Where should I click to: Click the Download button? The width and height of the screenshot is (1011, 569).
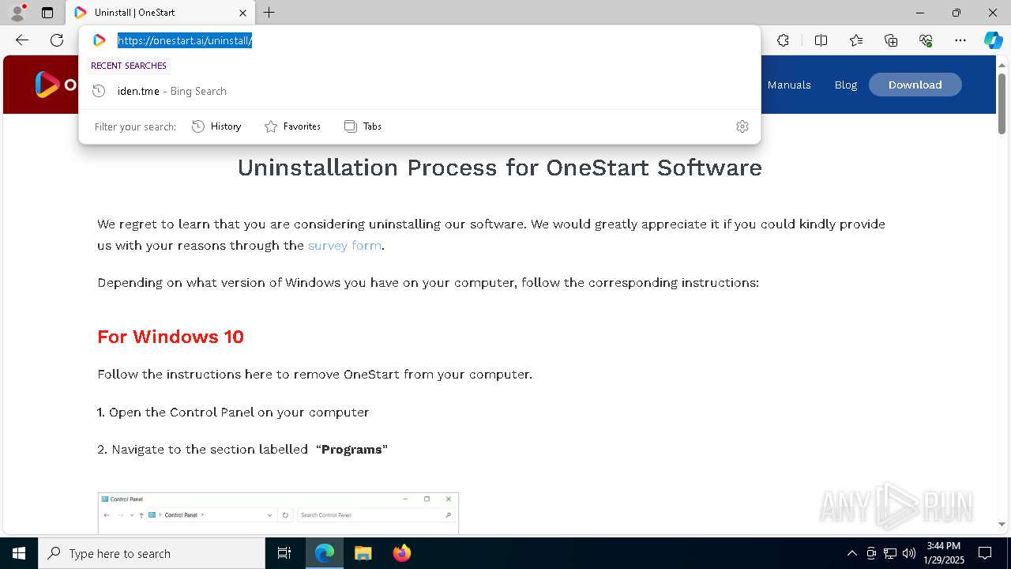point(915,85)
